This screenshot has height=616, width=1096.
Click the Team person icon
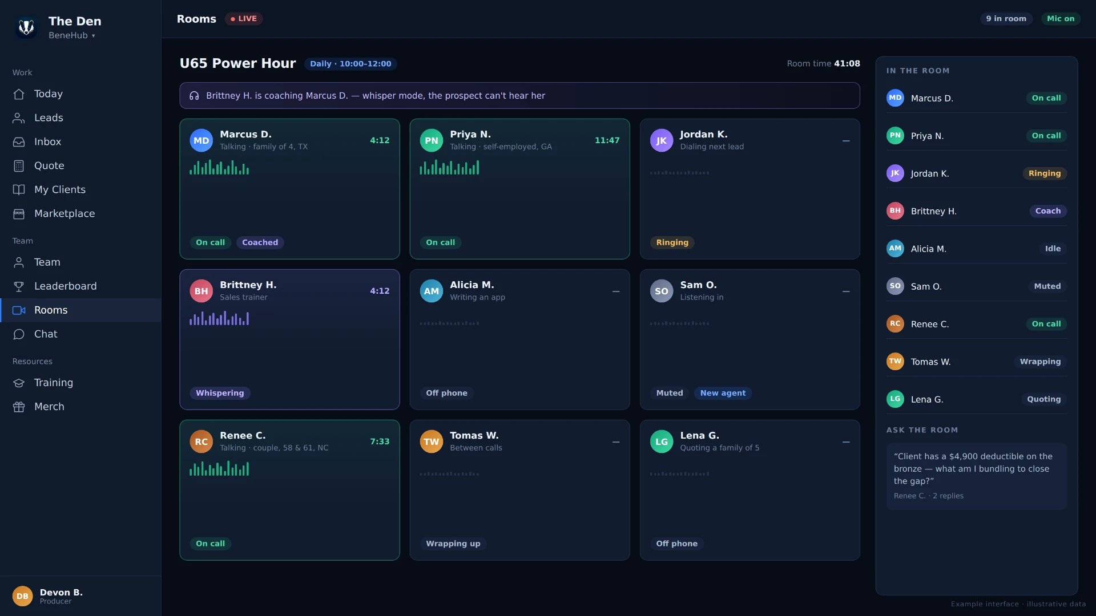click(19, 262)
